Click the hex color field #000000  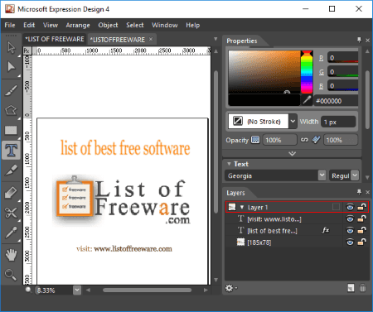(336, 101)
